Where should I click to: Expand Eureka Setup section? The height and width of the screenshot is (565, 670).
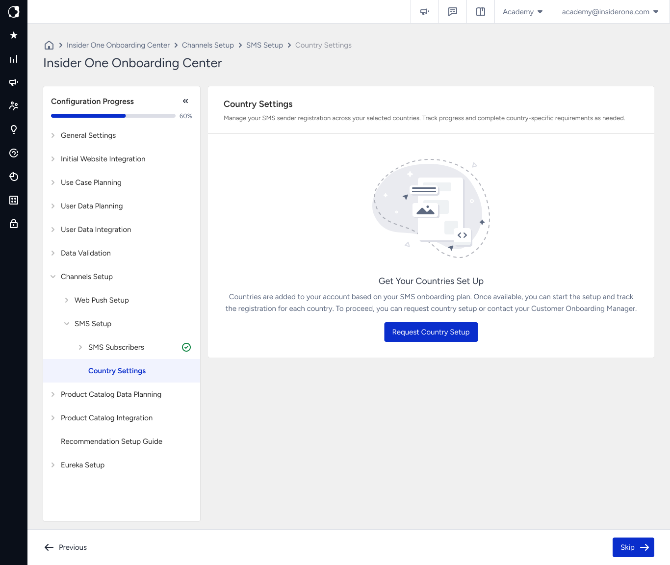(122, 465)
